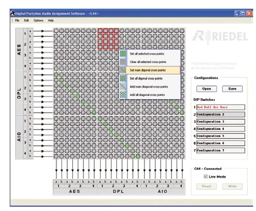Select the Configuration 7 field
This screenshot has width=256, height=211.
tap(221, 150)
